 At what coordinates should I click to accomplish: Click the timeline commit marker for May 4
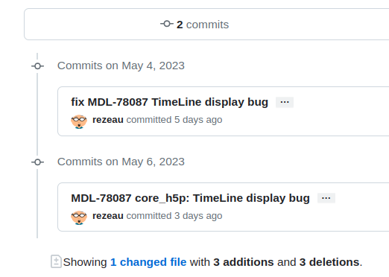click(37, 66)
